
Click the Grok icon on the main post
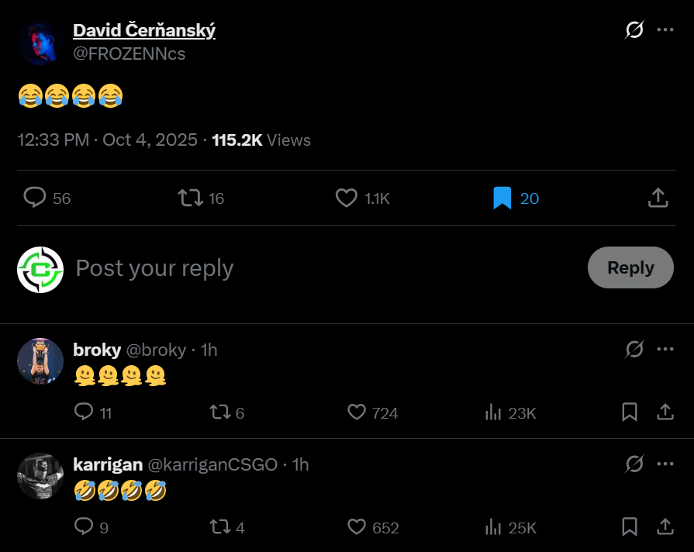pos(634,30)
